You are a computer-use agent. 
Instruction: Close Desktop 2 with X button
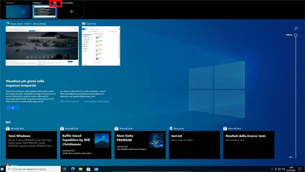(55, 3)
